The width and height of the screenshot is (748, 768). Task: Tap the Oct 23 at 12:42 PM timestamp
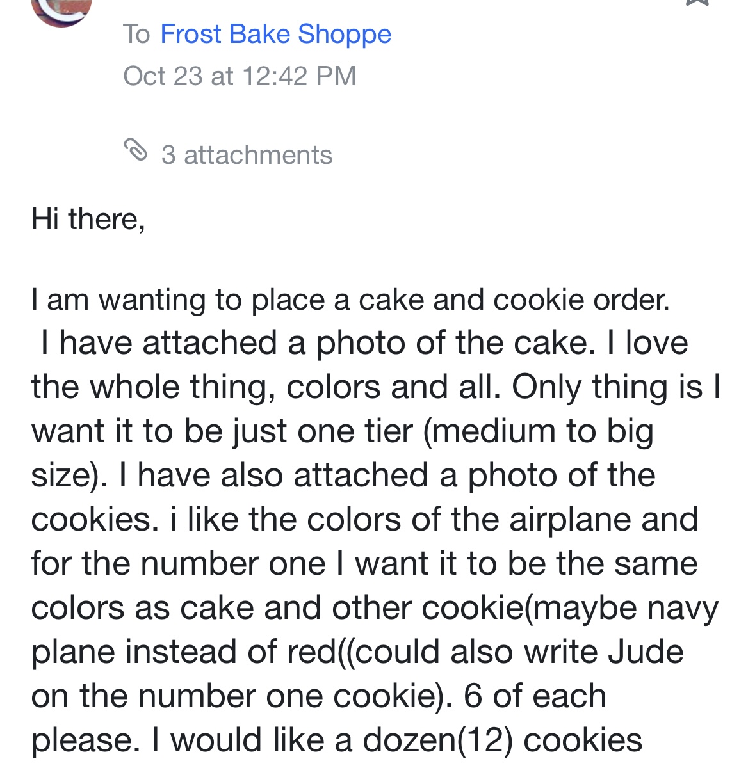(240, 76)
